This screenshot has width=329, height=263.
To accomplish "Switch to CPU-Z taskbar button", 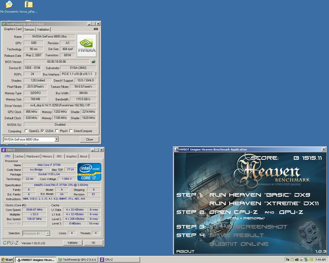I will [119, 260].
